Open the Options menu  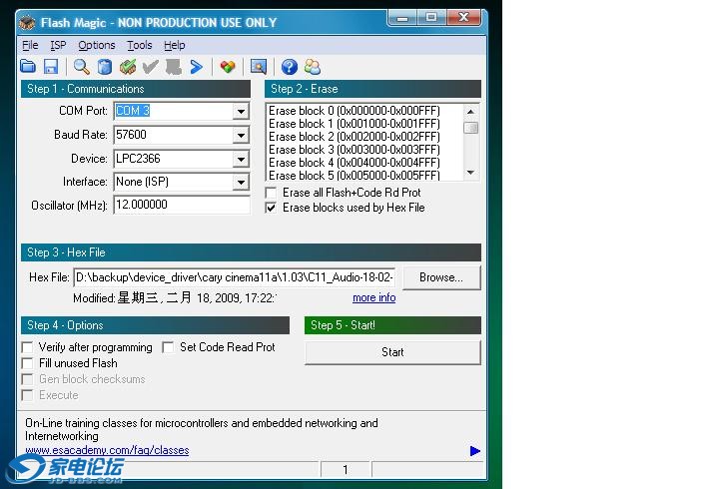pos(97,45)
